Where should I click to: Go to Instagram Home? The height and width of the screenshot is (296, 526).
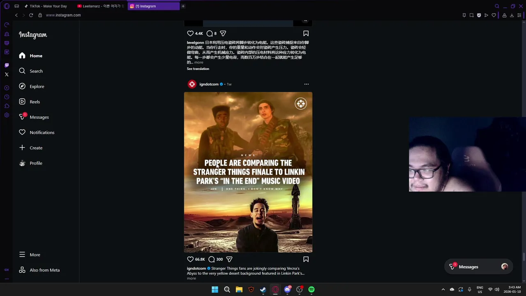coord(31,56)
